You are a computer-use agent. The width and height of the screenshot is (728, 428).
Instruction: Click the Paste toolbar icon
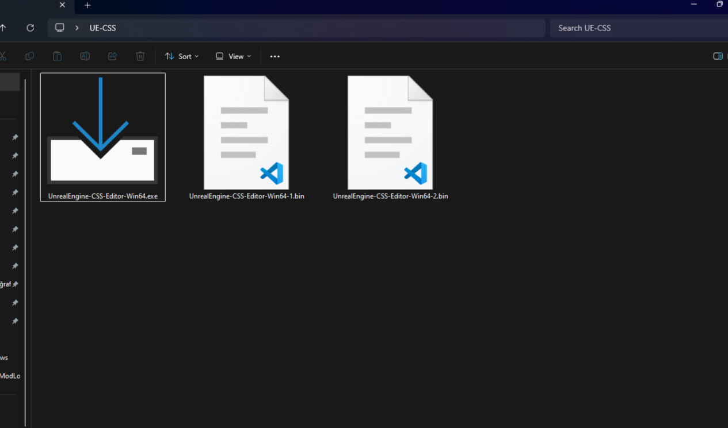tap(58, 56)
